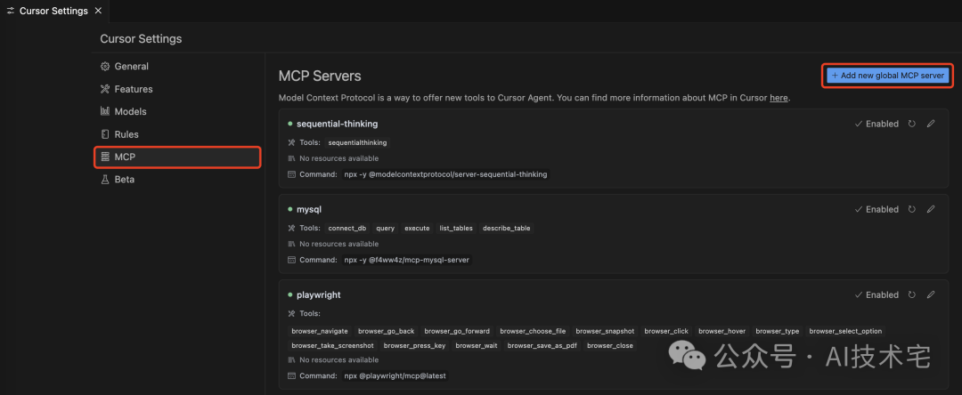The width and height of the screenshot is (962, 395).
Task: Click the resources icon in mysql card
Action: (x=291, y=244)
